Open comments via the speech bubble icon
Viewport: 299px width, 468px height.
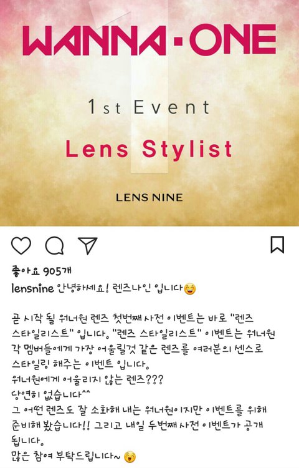coord(54,246)
